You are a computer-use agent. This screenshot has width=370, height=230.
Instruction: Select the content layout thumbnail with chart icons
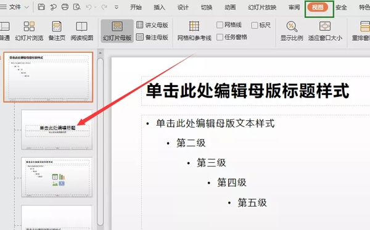click(x=57, y=177)
